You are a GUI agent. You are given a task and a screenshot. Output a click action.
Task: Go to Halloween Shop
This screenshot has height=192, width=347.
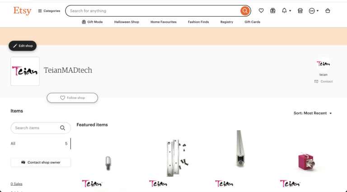click(127, 22)
